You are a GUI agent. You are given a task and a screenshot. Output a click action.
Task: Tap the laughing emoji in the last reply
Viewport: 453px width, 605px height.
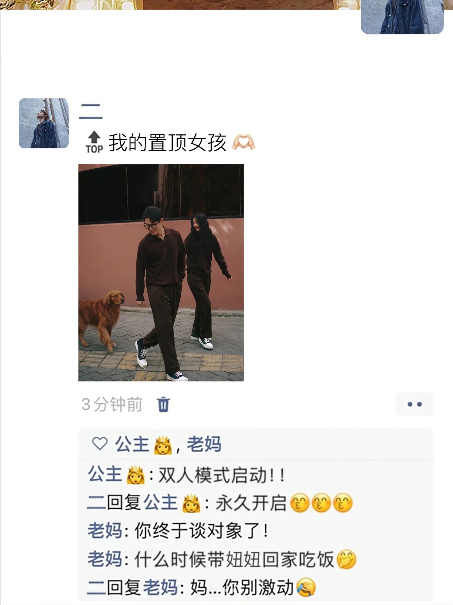(306, 587)
